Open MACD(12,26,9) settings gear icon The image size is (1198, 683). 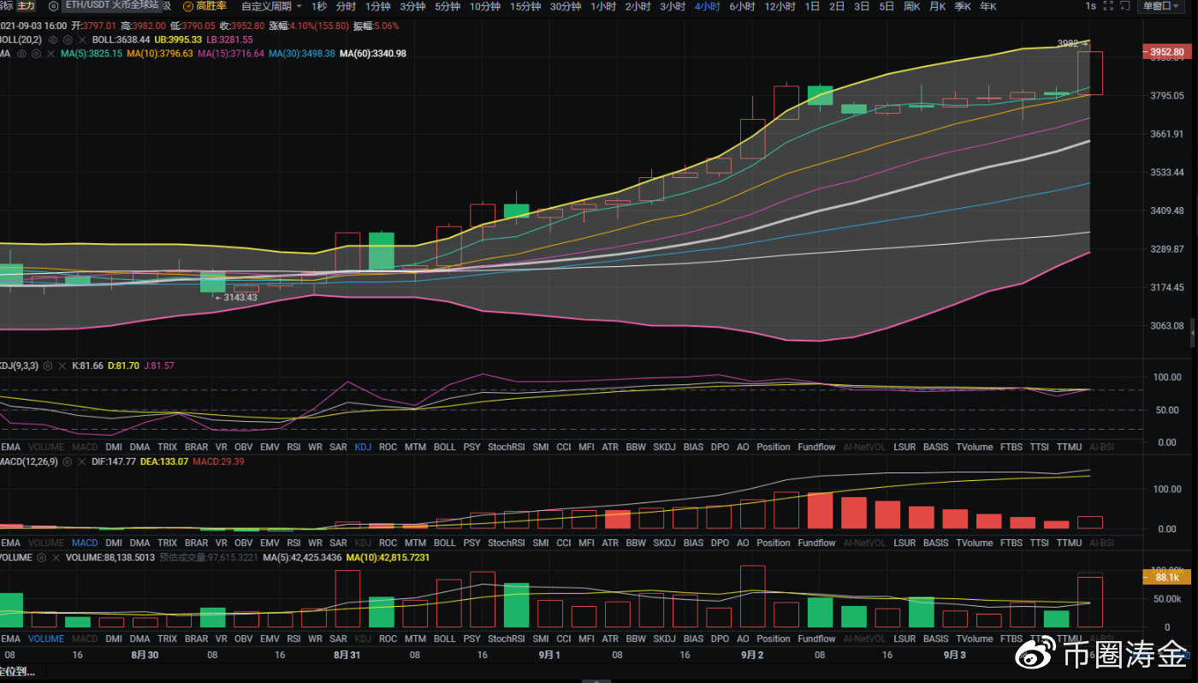pyautogui.click(x=66, y=462)
